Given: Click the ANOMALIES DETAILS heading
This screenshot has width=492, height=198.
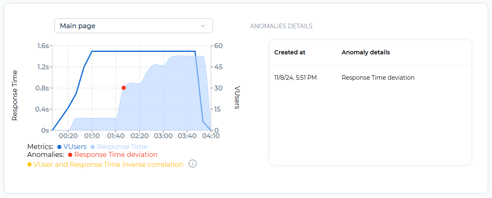Looking at the screenshot, I should tap(281, 26).
